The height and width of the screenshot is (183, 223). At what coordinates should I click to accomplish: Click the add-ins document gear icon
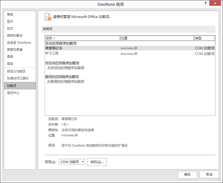click(48, 17)
